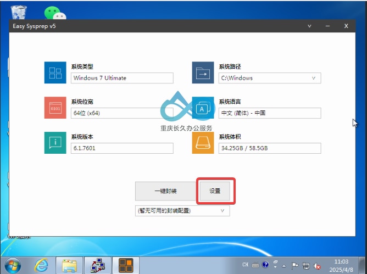Click the Windows 7 Ultimate field
The width and height of the screenshot is (367, 274).
pos(122,78)
